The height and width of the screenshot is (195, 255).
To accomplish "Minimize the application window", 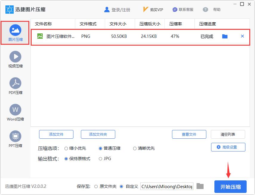I will click(x=235, y=4).
